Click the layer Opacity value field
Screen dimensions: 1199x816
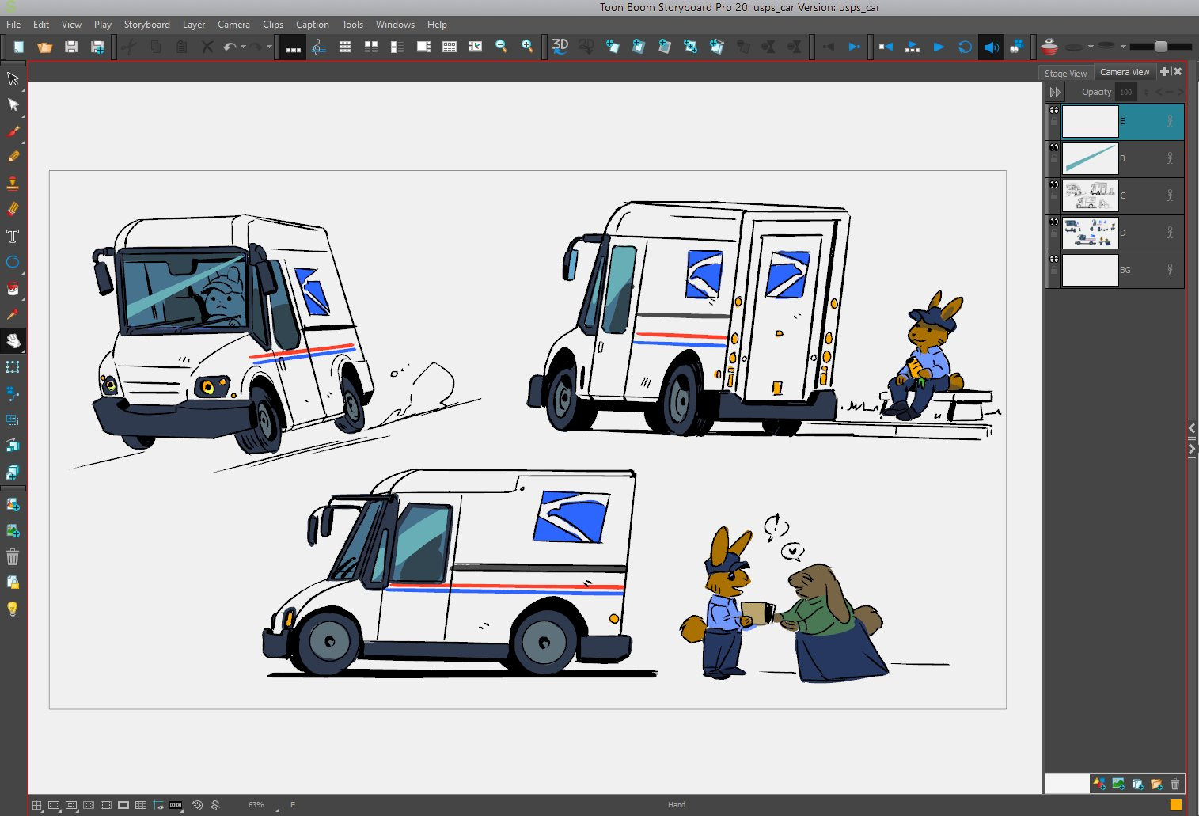click(x=1125, y=93)
